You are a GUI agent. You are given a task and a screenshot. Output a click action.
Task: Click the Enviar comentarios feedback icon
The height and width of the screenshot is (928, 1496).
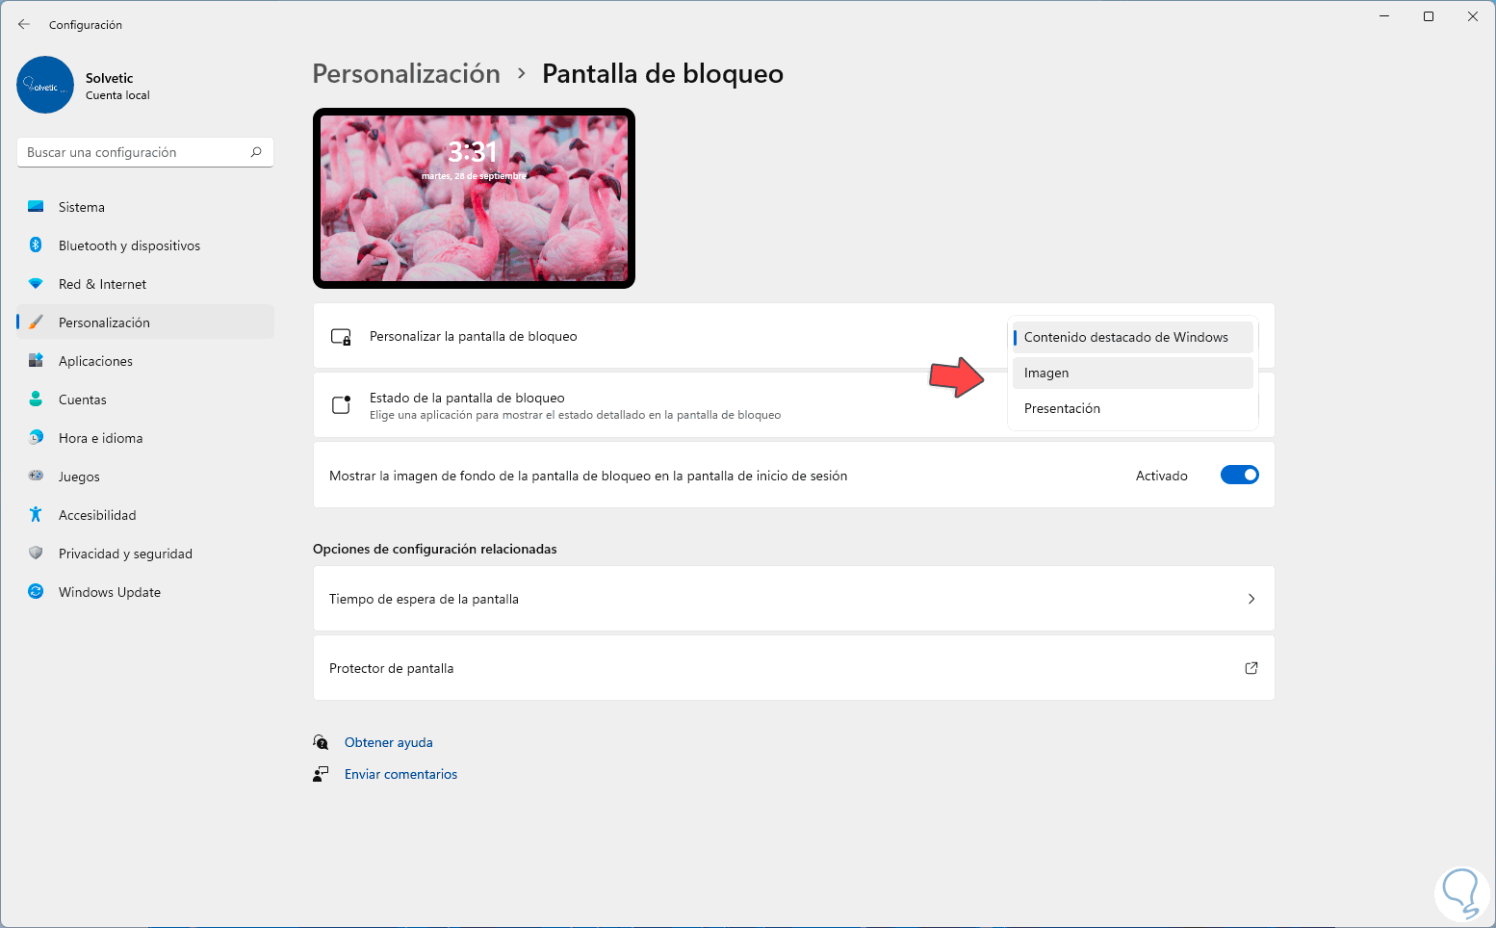tap(321, 774)
